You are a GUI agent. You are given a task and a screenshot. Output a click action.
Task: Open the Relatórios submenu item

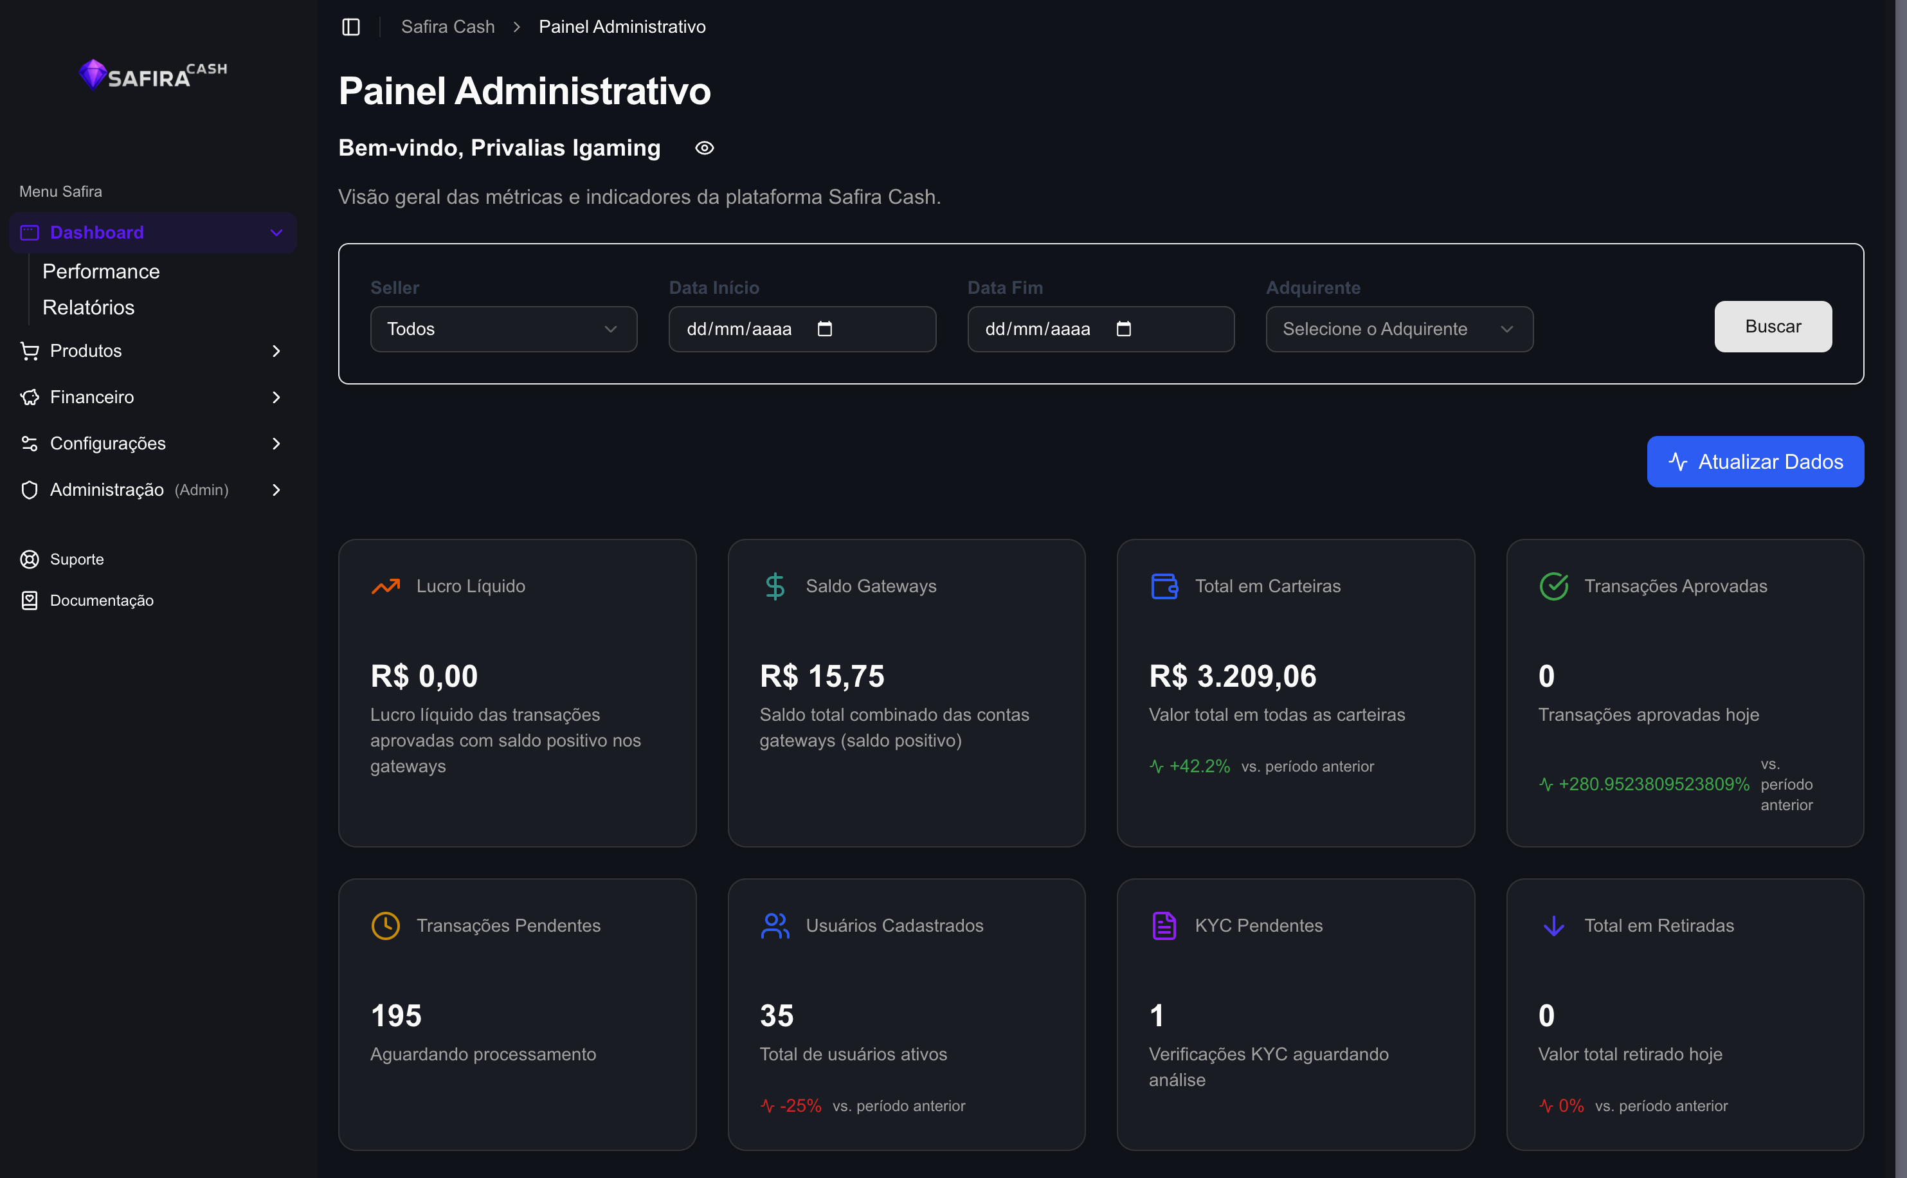click(89, 307)
